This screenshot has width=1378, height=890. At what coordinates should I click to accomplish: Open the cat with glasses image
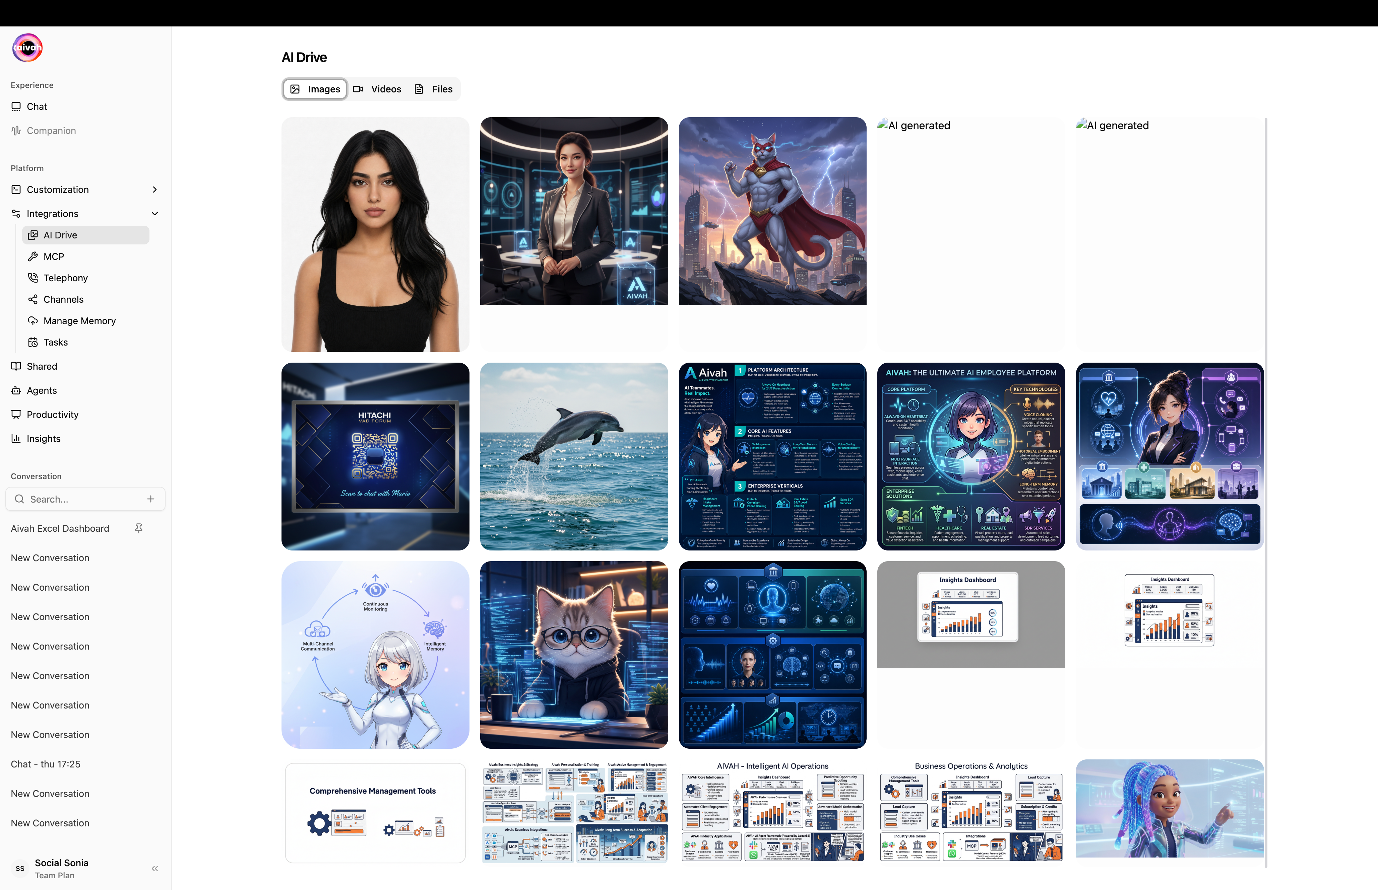[x=574, y=655]
